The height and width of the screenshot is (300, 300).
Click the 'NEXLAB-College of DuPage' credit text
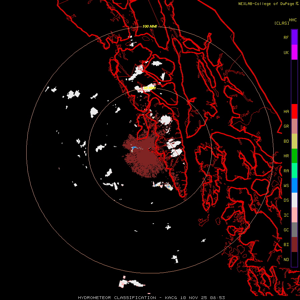pos(266,4)
